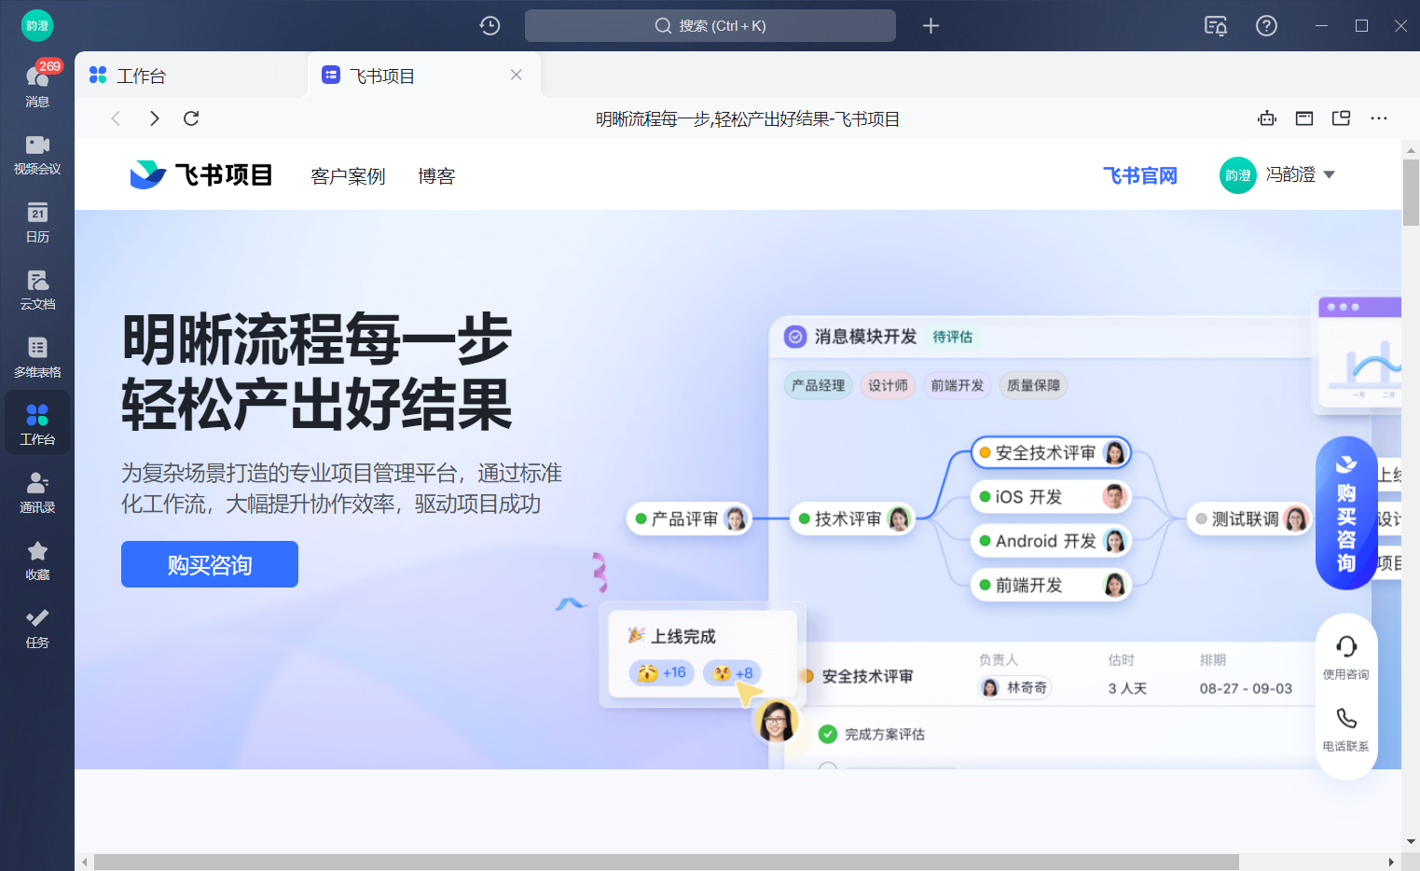
Task: Click the 林奇奇 assignee chip
Action: point(1014,687)
